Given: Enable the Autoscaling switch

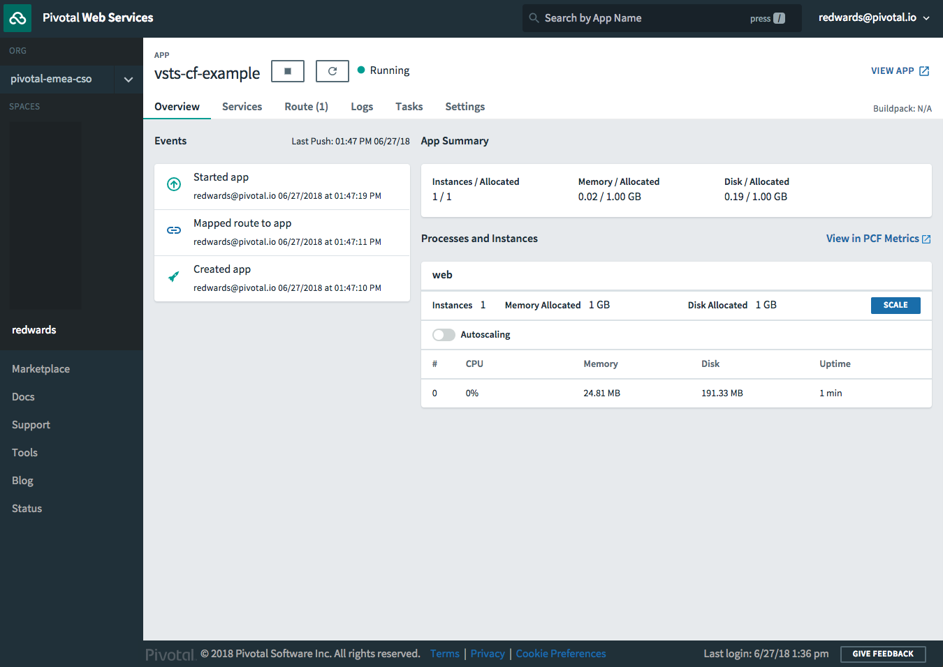Looking at the screenshot, I should pos(444,335).
